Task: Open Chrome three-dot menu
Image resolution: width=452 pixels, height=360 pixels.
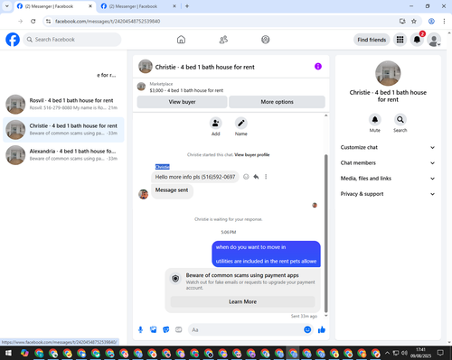Action: [x=444, y=22]
